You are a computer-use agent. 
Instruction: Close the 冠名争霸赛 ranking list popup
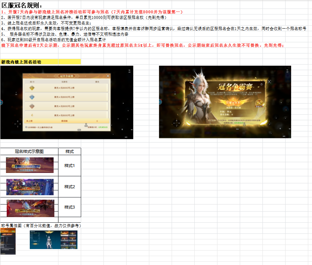click(x=108, y=76)
